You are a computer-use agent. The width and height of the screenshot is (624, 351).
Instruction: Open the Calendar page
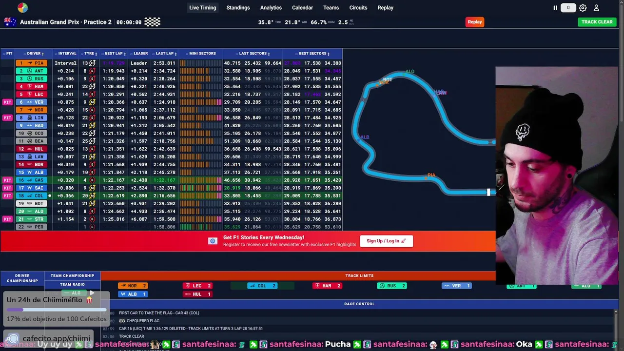pos(303,8)
